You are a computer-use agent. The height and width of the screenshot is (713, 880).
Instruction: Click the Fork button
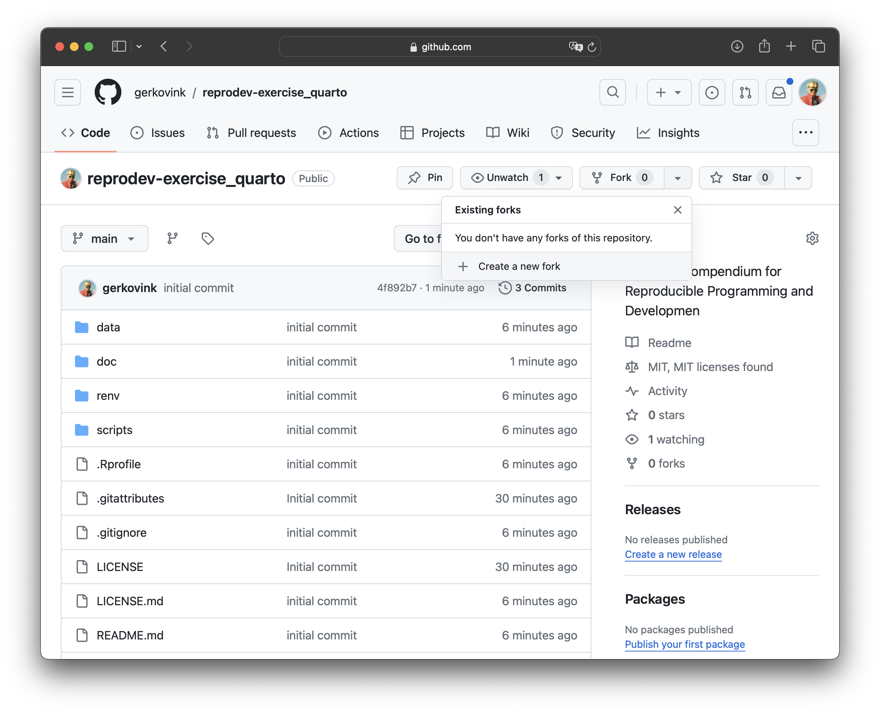point(622,178)
